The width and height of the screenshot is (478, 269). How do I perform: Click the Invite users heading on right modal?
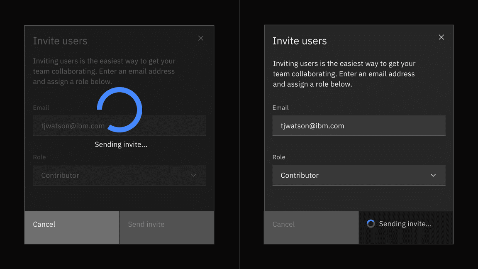pyautogui.click(x=300, y=41)
